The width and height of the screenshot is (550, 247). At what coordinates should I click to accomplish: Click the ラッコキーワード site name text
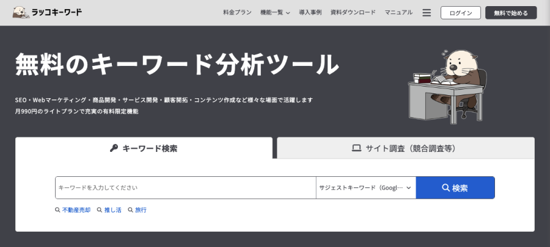coord(57,13)
